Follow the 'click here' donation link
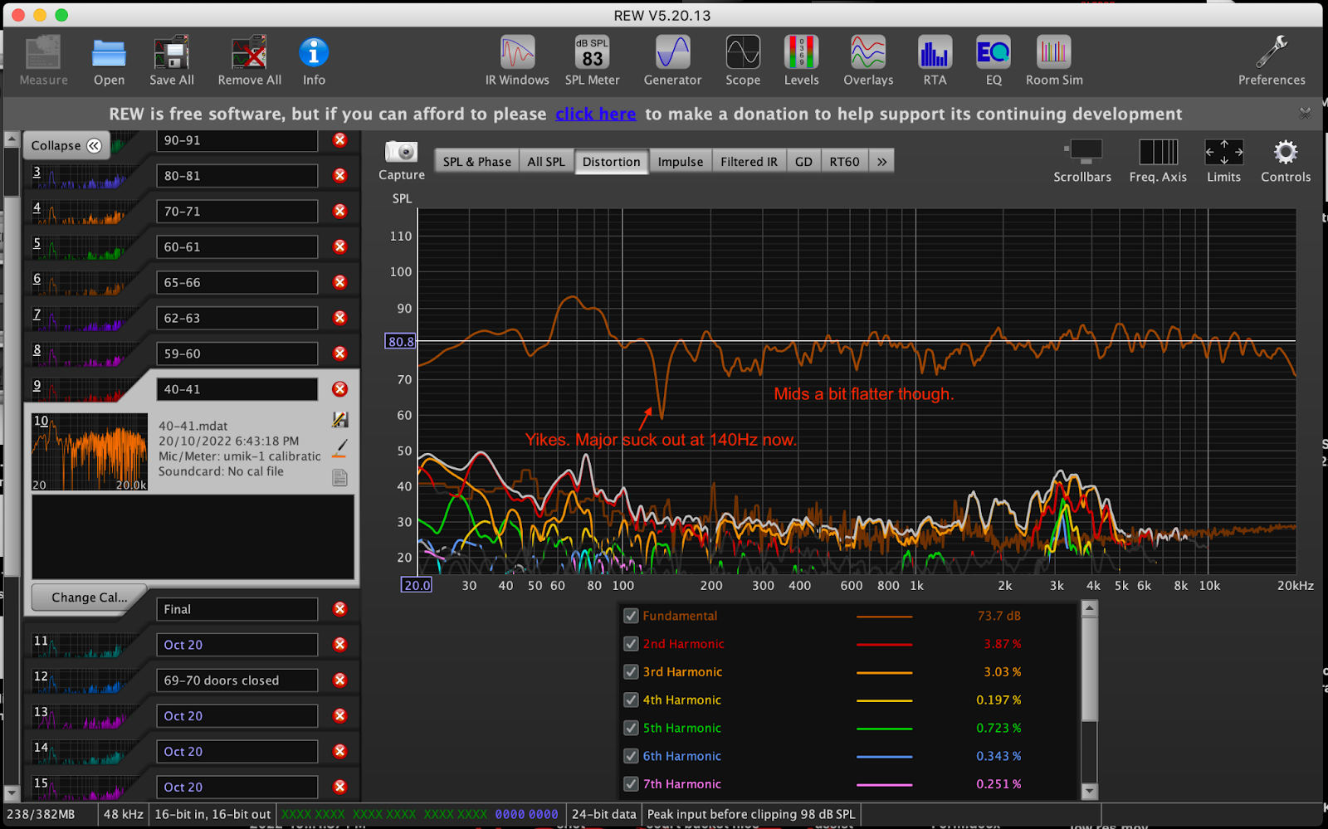 point(595,114)
